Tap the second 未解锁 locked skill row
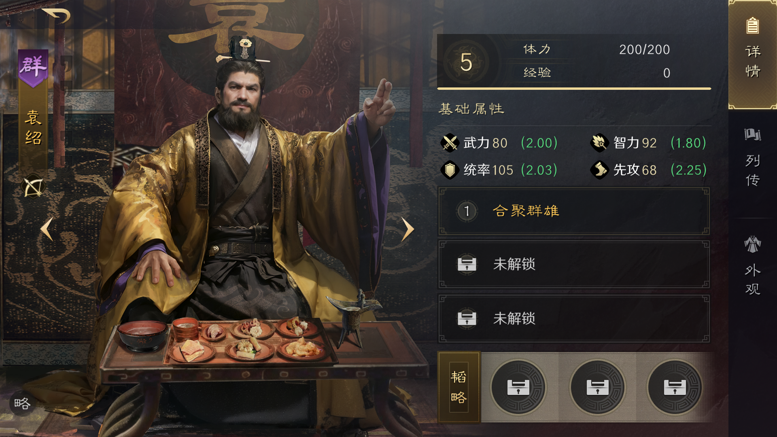Screen dimensions: 777x437 pos(574,318)
